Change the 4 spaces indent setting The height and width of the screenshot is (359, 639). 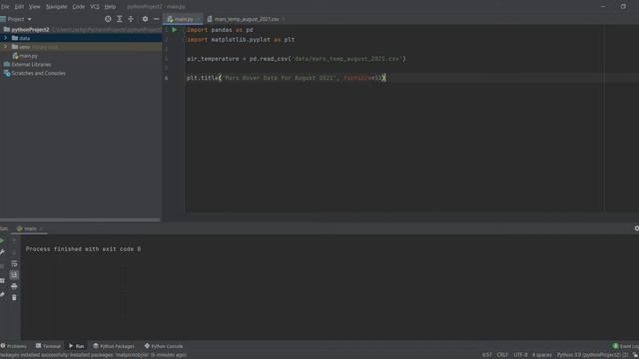click(x=542, y=355)
